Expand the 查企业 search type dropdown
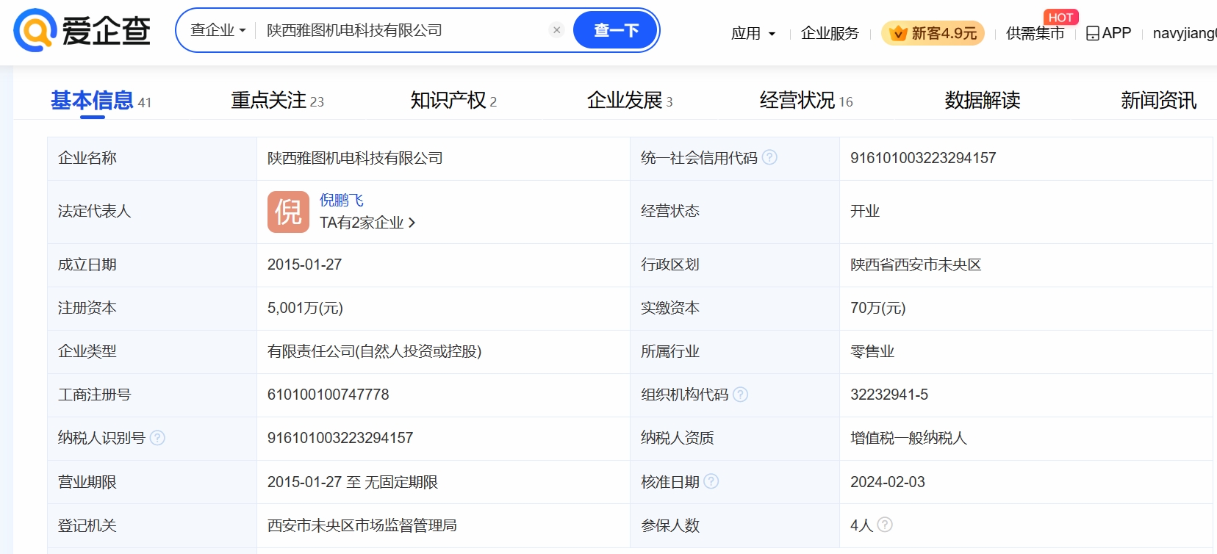Viewport: 1217px width, 554px height. pos(218,30)
